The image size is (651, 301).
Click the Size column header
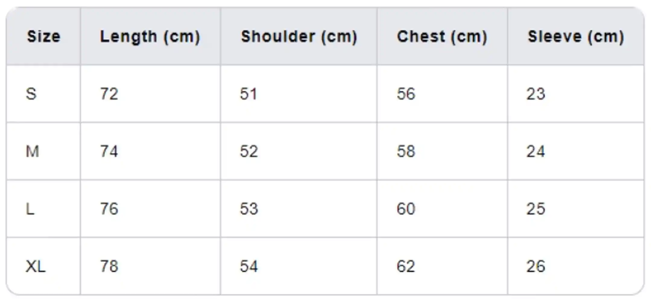coord(44,37)
